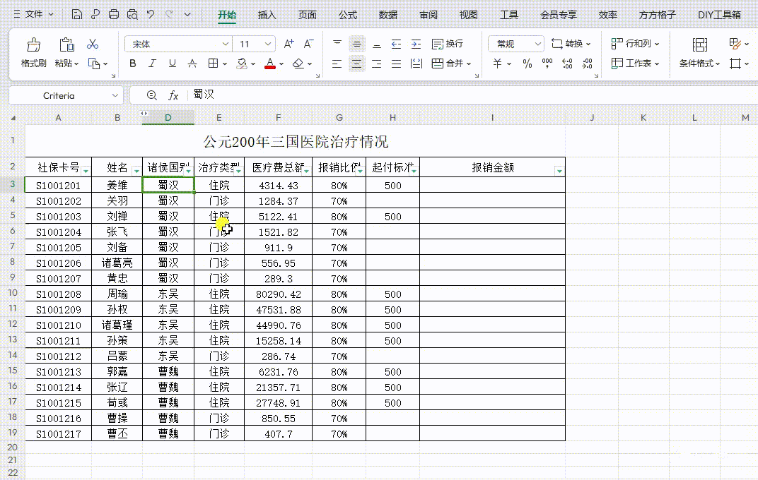Toggle Middle vertical alignment
Viewport: 758px width, 480px height.
(357, 44)
